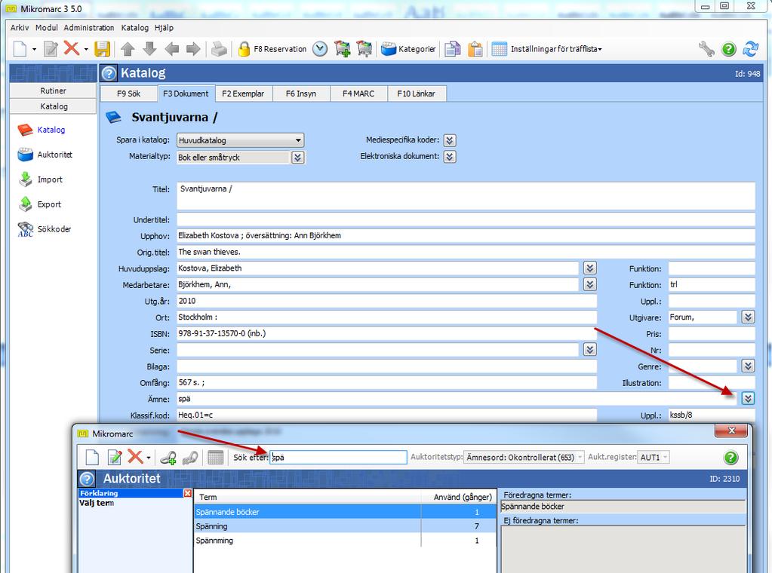This screenshot has width=772, height=573.
Task: Click new authority icon in Auktoritet dialog
Action: coord(93,457)
